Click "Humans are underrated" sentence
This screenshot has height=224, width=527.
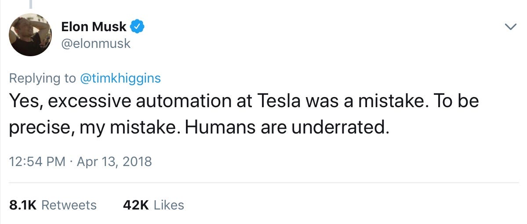(x=287, y=128)
